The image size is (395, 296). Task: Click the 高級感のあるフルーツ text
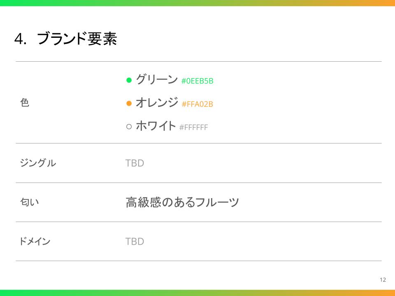(x=182, y=202)
